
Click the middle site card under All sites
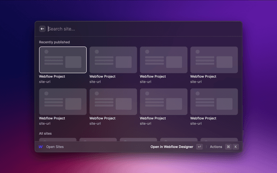[138, 139]
